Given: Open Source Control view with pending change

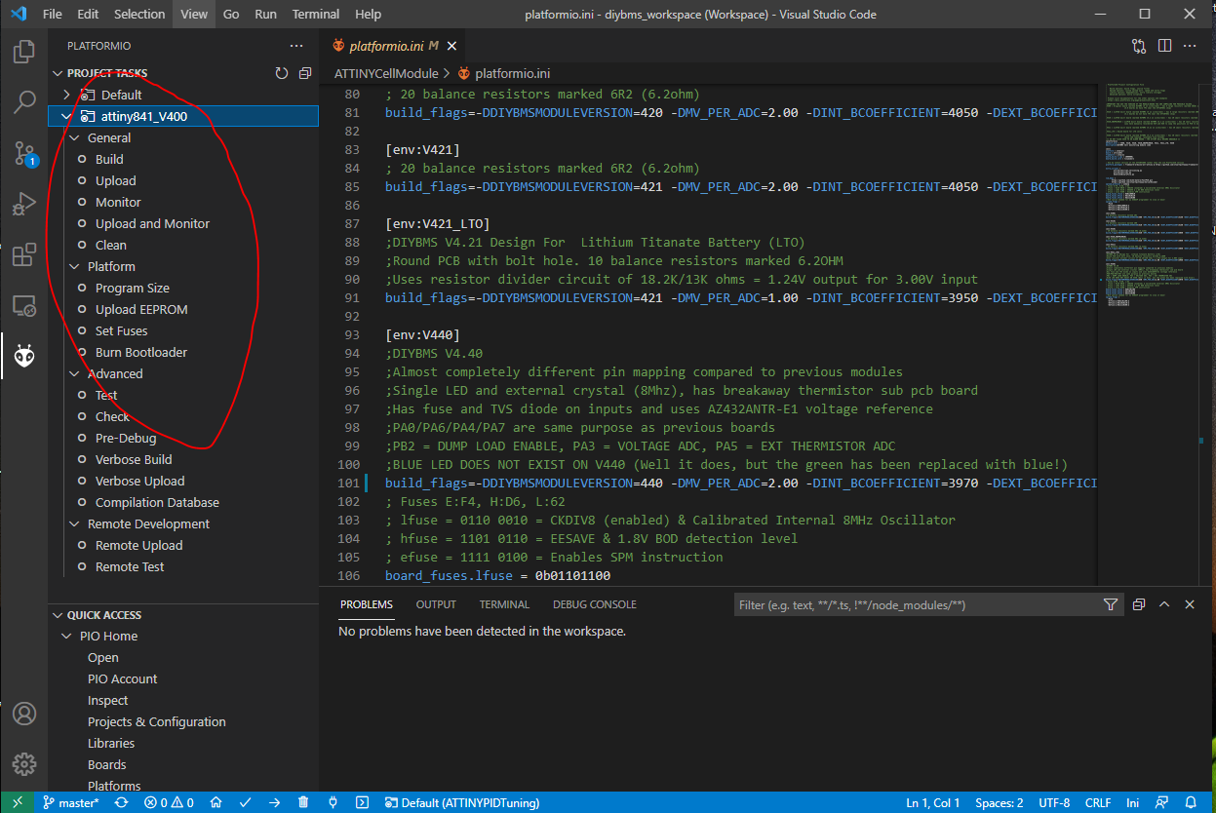Looking at the screenshot, I should tap(24, 153).
